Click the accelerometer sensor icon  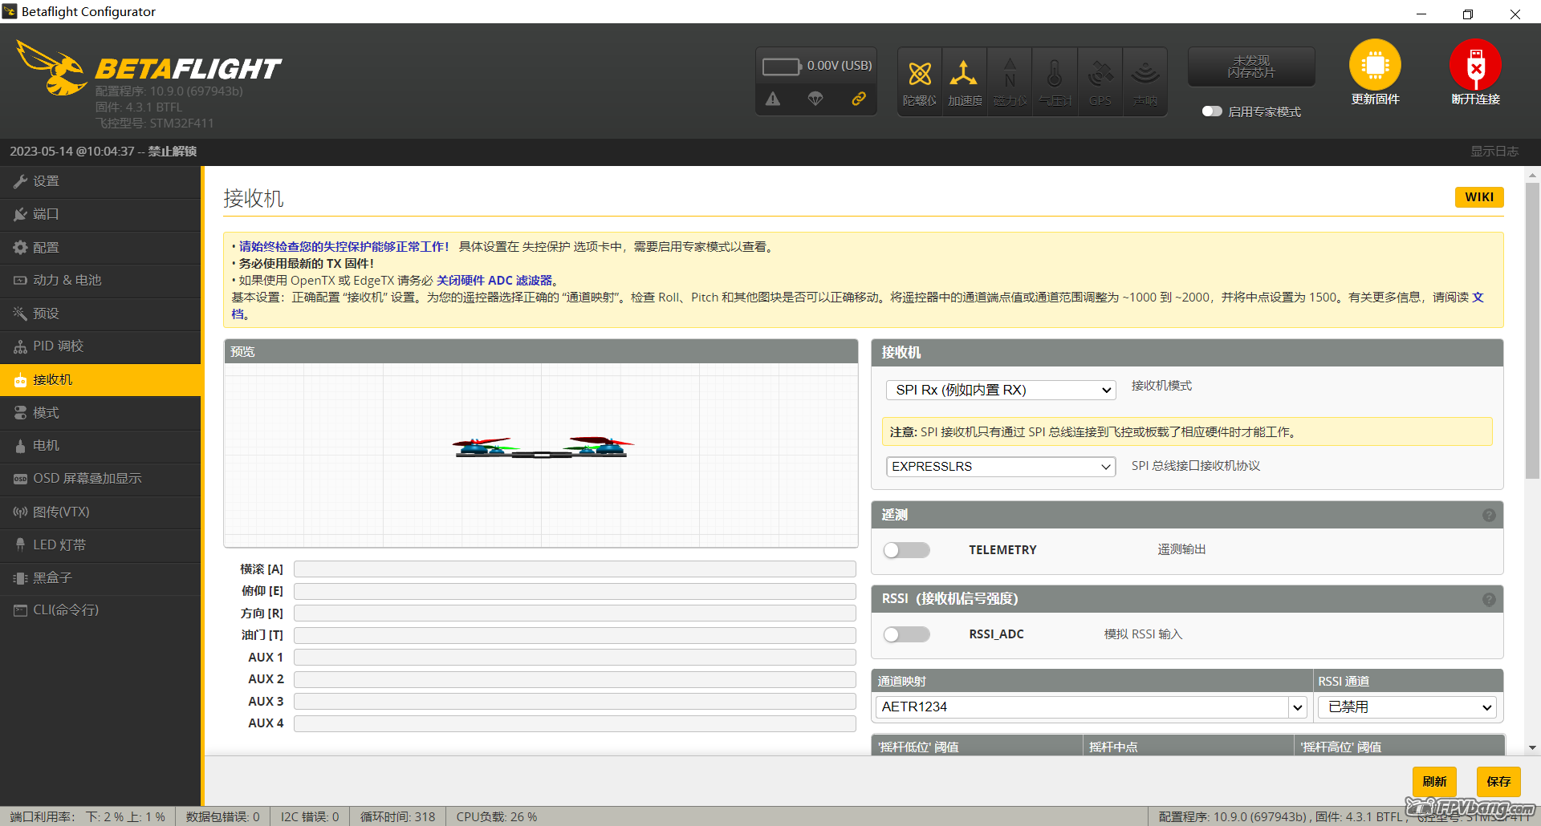pyautogui.click(x=963, y=74)
